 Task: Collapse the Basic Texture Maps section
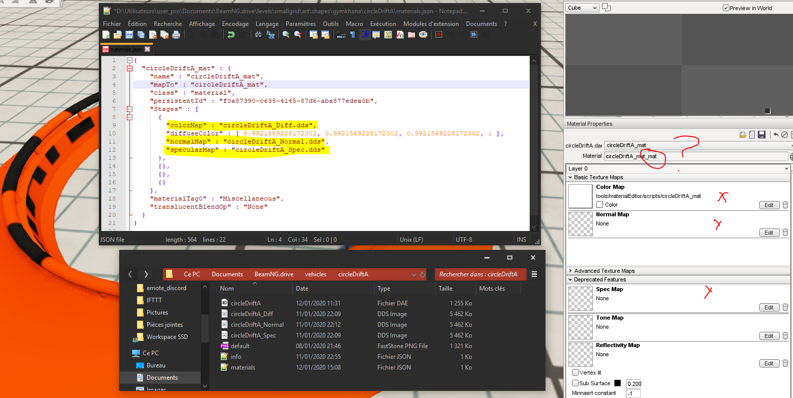679,177
